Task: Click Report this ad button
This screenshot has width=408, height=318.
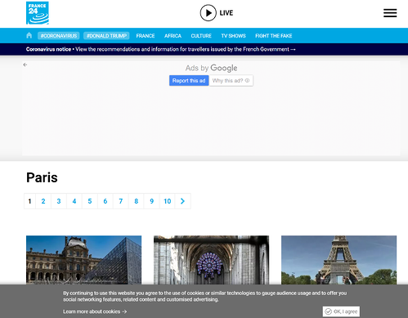Action: [x=189, y=81]
